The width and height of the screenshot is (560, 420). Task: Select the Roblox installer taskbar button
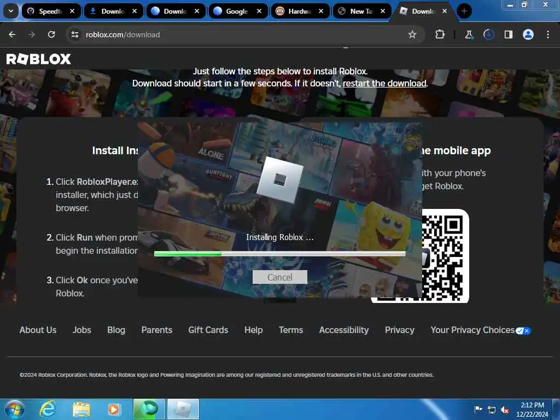[x=183, y=409]
